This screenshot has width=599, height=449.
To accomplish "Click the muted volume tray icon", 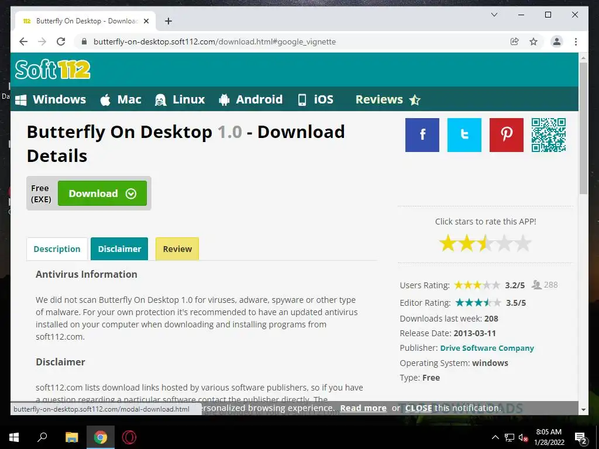I will 523,437.
